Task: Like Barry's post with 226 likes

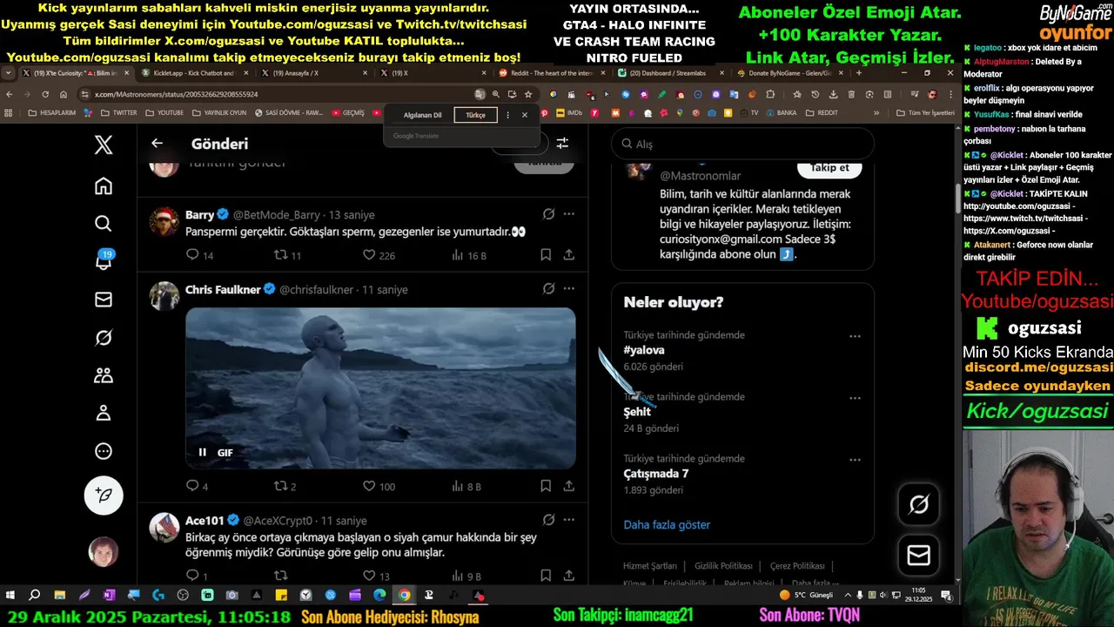Action: pyautogui.click(x=379, y=255)
